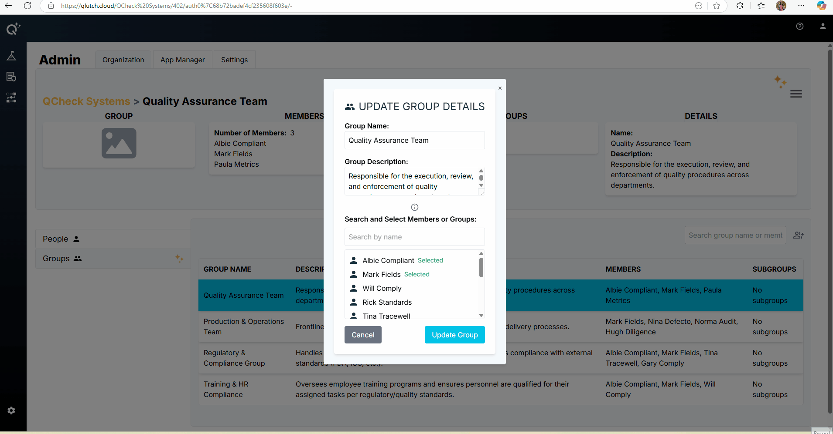Open the hamburger menu icon

pos(796,94)
